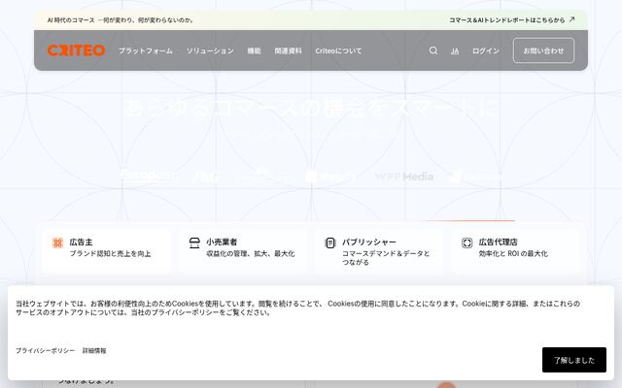622x388 pixels.
Task: Select the 小売業者 tab card
Action: click(x=243, y=250)
